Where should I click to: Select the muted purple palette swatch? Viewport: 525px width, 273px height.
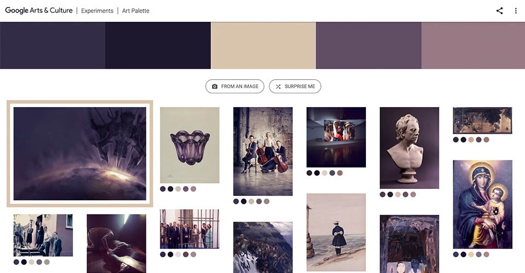coord(369,45)
